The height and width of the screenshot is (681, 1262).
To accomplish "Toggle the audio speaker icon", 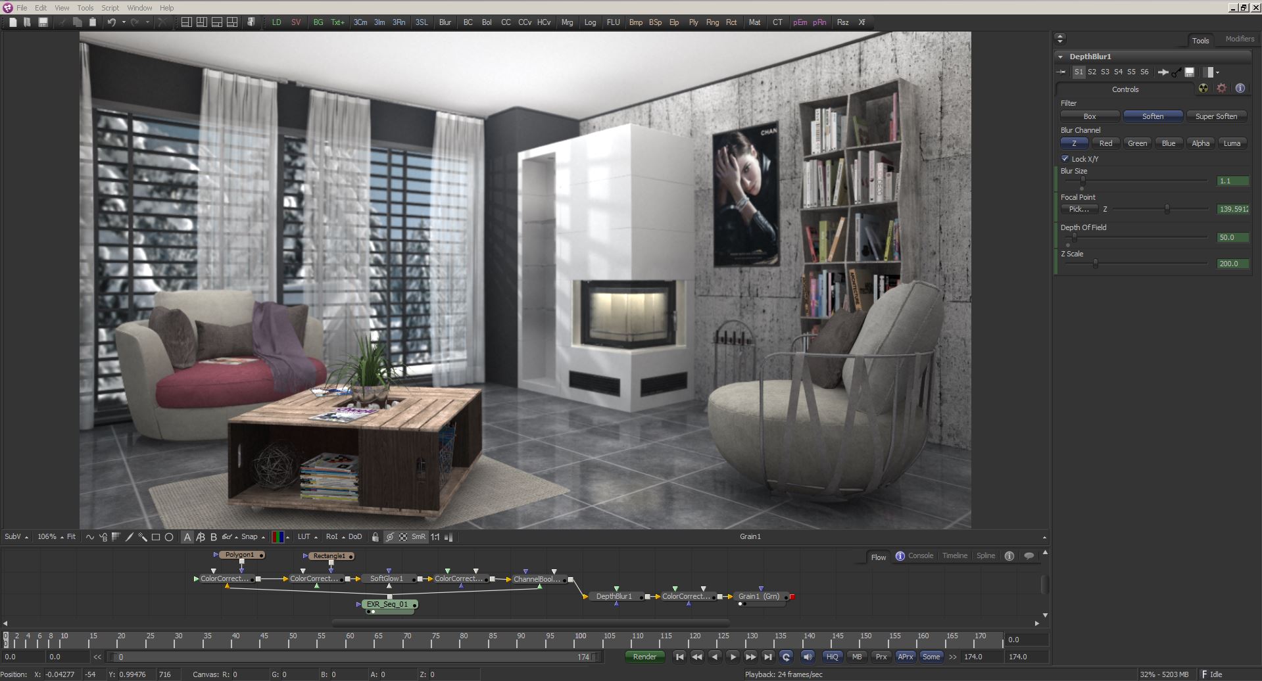I will [x=808, y=657].
